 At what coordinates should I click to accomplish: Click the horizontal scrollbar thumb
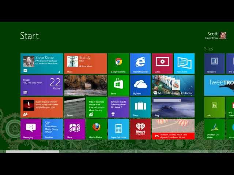(x=33, y=152)
